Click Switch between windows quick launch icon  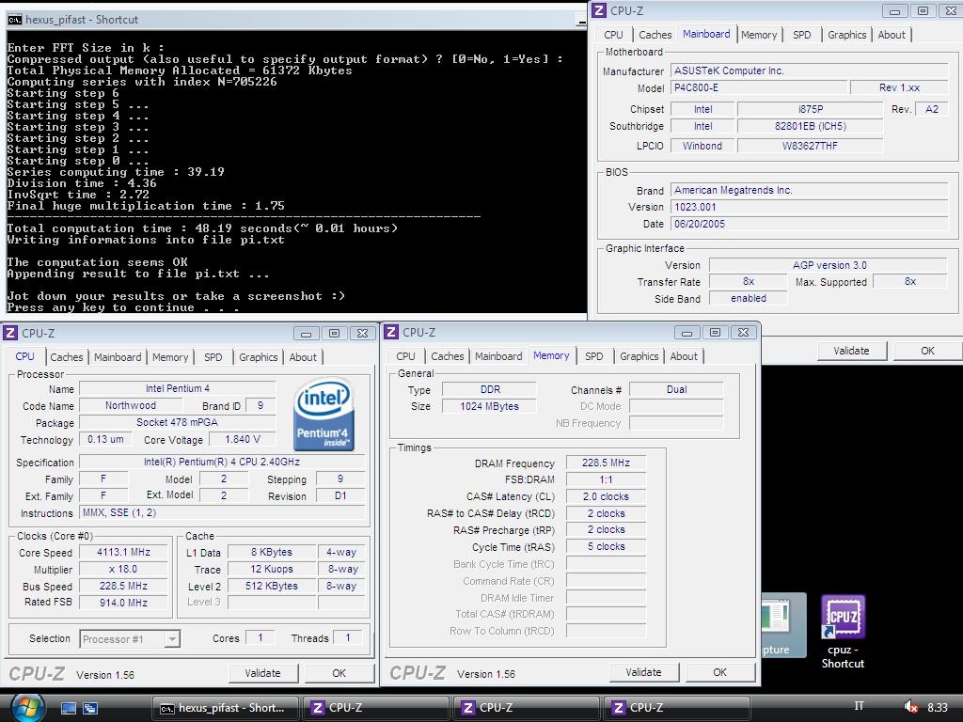(x=90, y=708)
